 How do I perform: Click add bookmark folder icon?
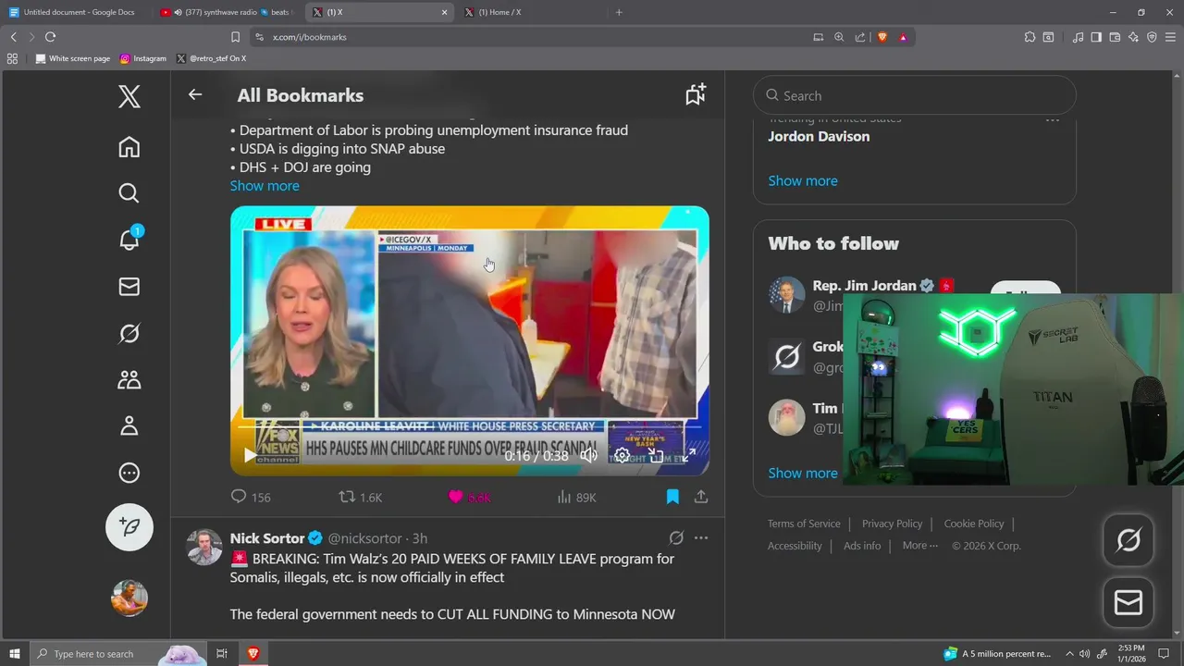pyautogui.click(x=696, y=94)
